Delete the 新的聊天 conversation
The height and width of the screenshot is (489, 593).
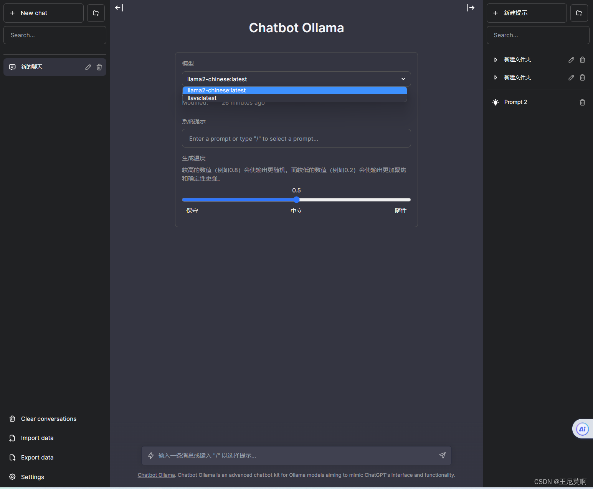[x=99, y=67]
